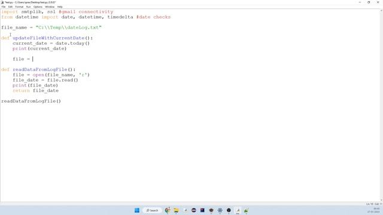Open the blue gear-shaped taskbar icon
Screen dimensions: 383x215
tap(220, 210)
